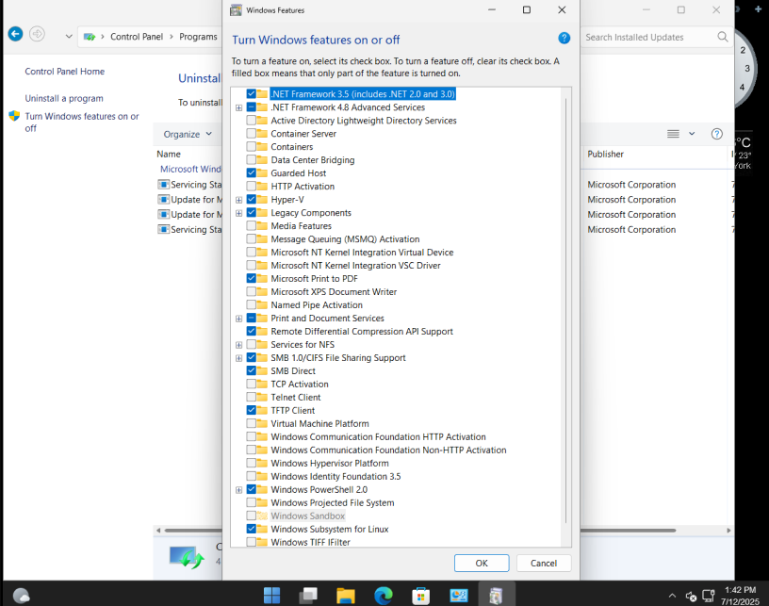Viewport: 769px width, 606px height.
Task: Enable Media Features checkbox
Action: (x=251, y=225)
